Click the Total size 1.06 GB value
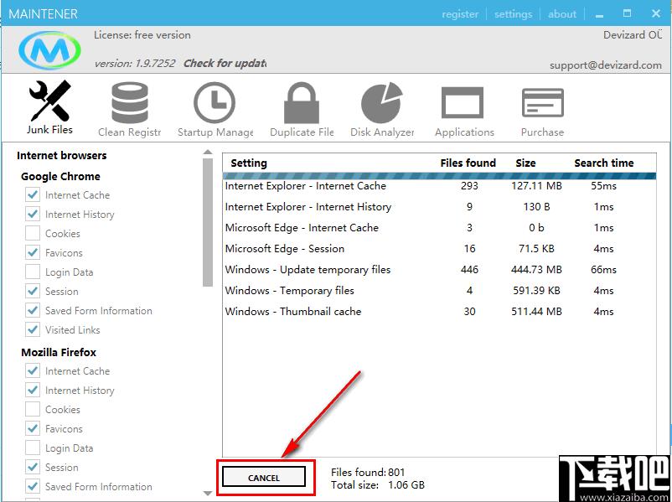672x502 pixels. [x=406, y=485]
